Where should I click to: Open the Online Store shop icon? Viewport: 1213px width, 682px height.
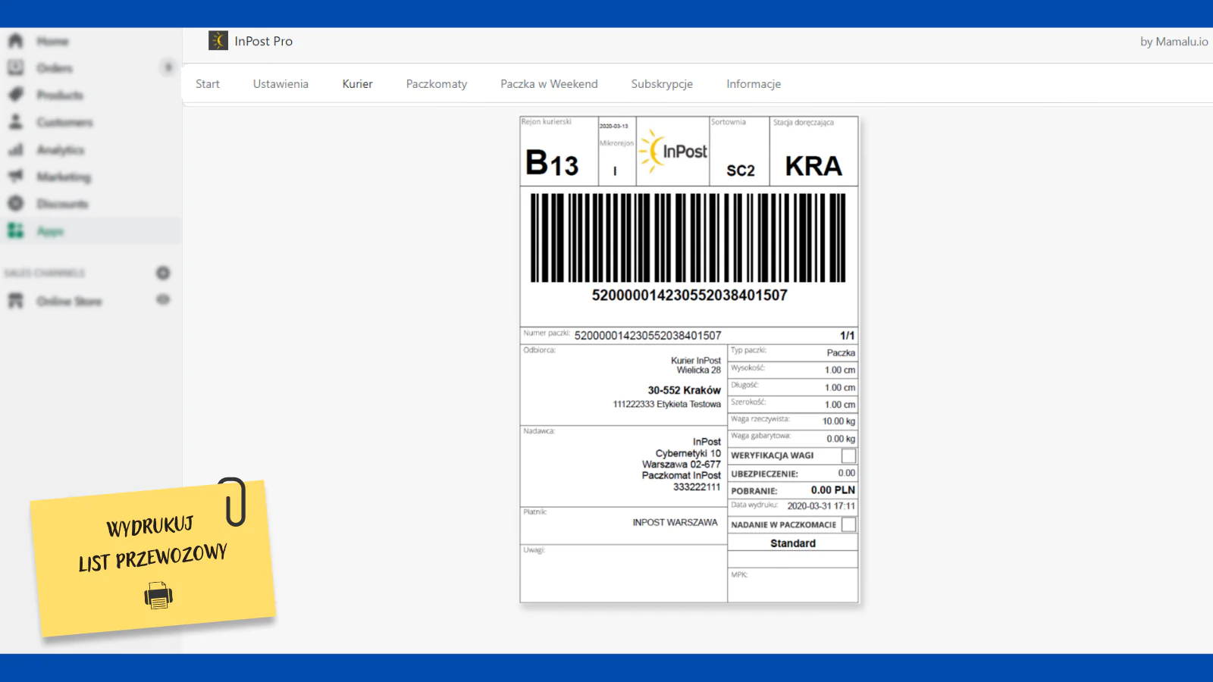pos(15,301)
